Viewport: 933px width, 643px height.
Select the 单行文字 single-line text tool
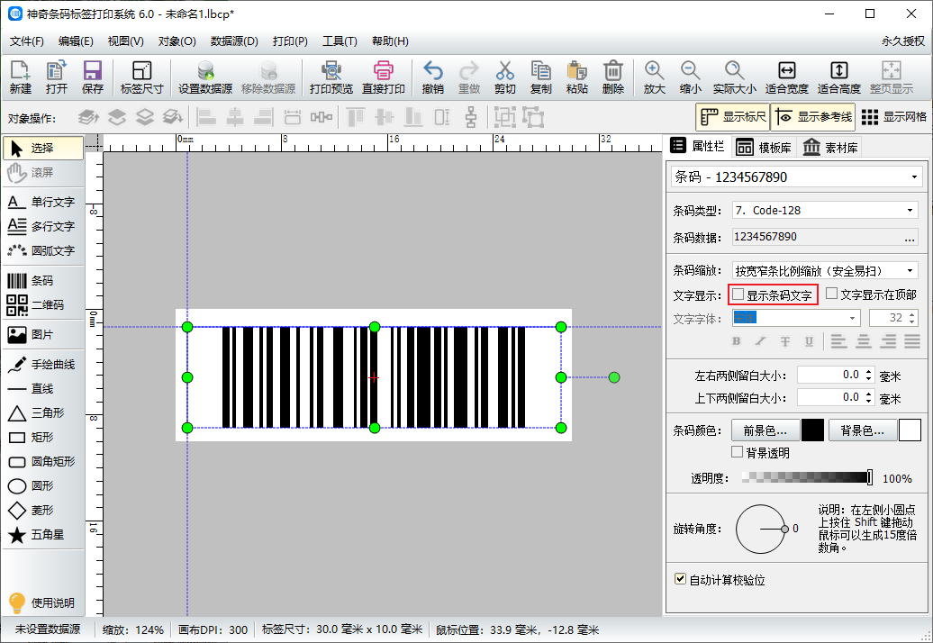(42, 203)
